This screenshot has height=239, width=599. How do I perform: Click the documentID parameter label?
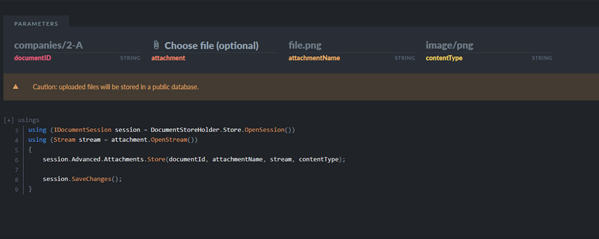[33, 58]
